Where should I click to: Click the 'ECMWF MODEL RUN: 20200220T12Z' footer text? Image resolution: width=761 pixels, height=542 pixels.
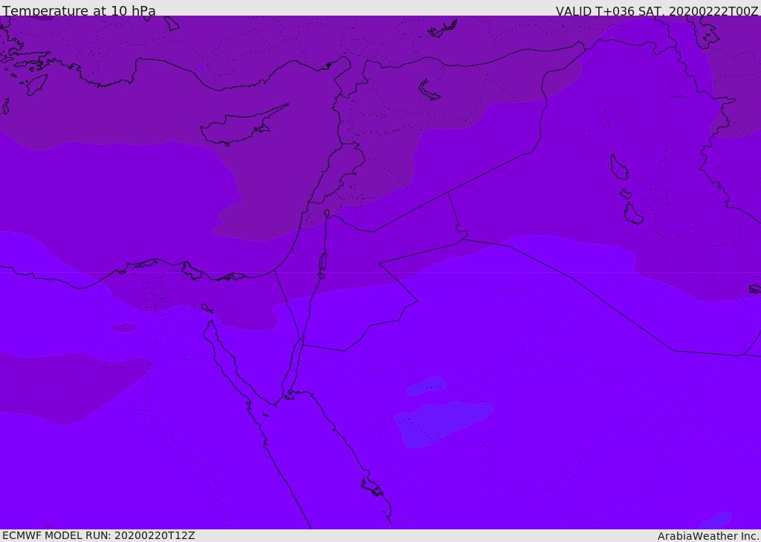pos(99,536)
